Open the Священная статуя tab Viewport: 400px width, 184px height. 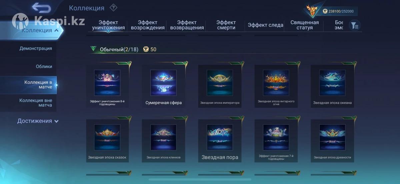coord(304,25)
